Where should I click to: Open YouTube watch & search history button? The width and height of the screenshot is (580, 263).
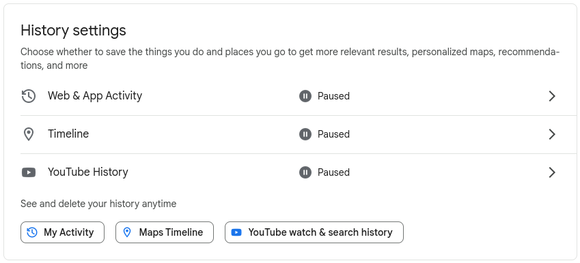pyautogui.click(x=314, y=232)
